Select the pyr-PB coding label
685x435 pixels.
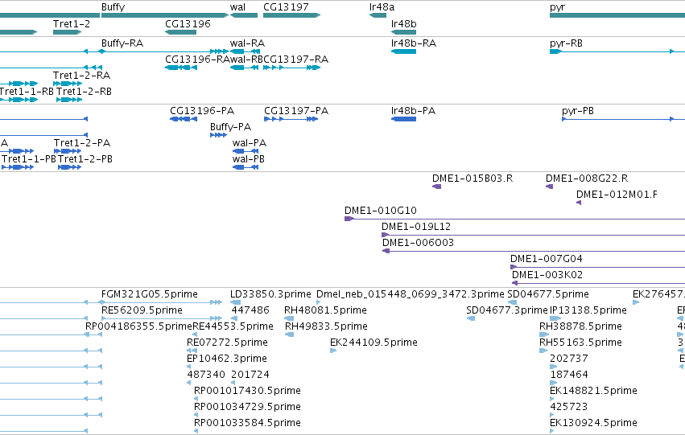578,111
